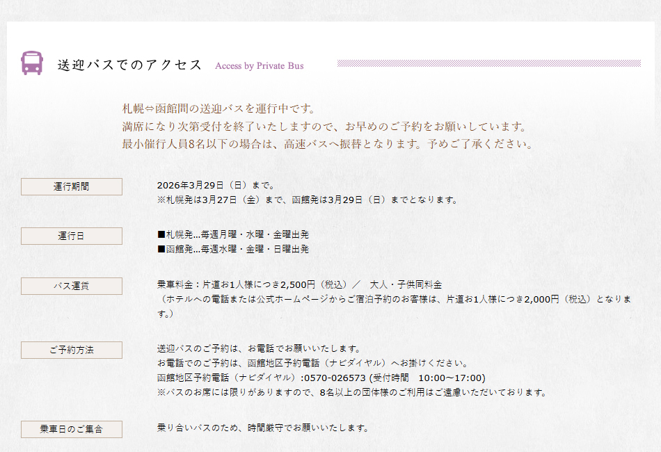Click the バス運賃 label box
This screenshot has width=661, height=452.
(72, 286)
